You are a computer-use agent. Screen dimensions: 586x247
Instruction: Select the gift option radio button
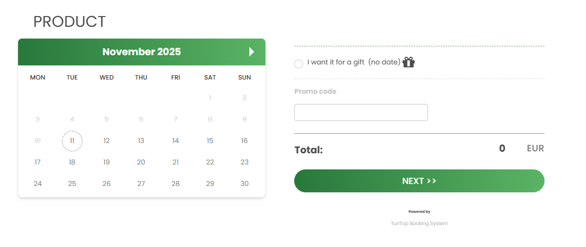click(x=299, y=64)
